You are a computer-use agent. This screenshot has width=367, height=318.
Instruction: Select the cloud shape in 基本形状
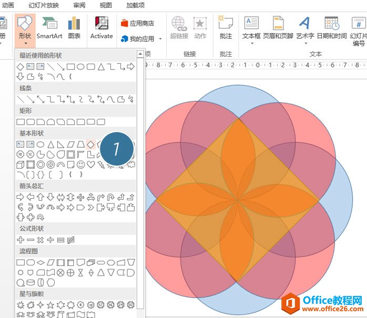click(131, 165)
